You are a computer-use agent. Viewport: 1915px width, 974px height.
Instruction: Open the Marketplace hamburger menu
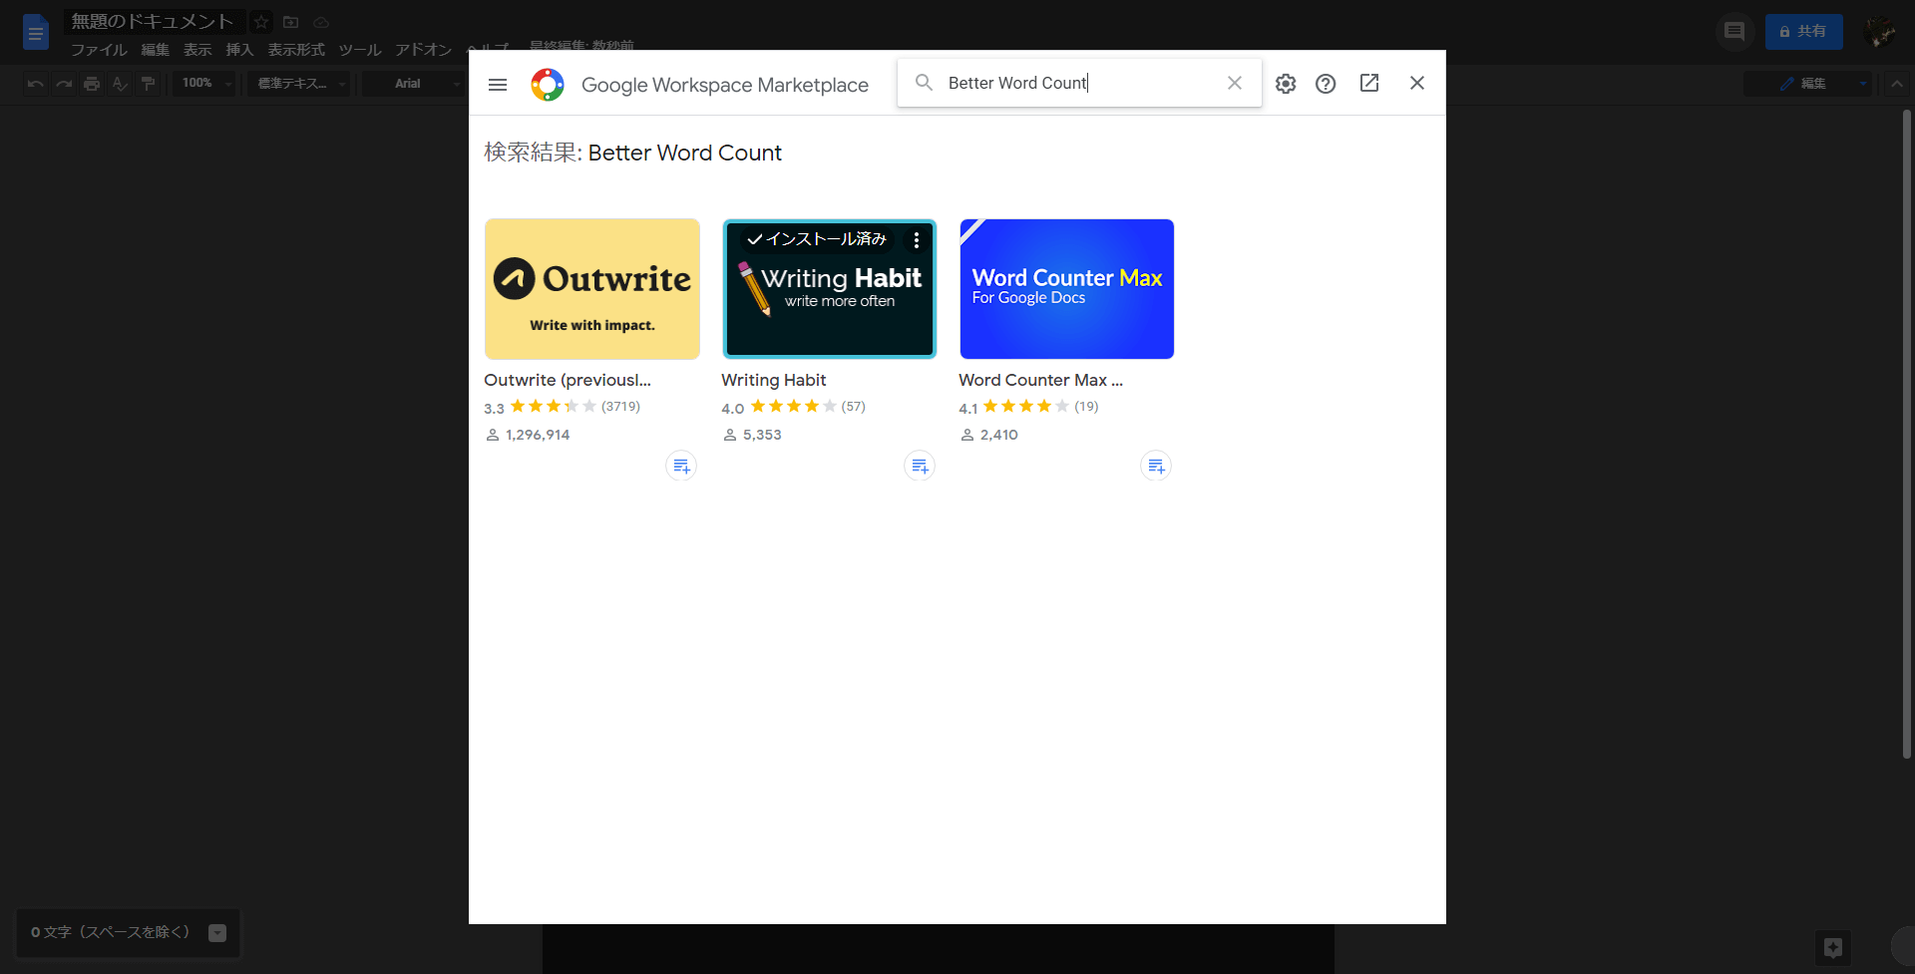tap(498, 85)
